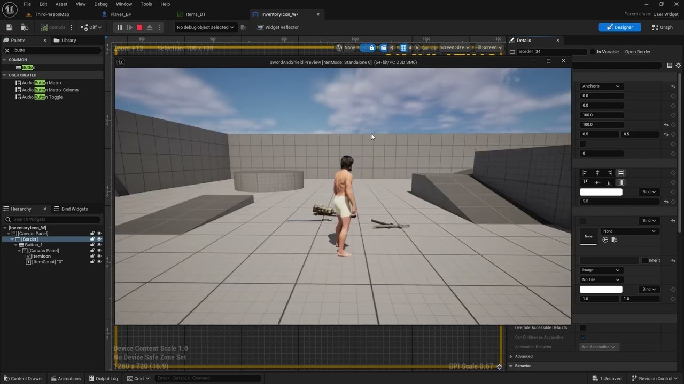Viewport: 684px width, 384px height.
Task: Open brush image None asset dropdown
Action: pyautogui.click(x=629, y=231)
